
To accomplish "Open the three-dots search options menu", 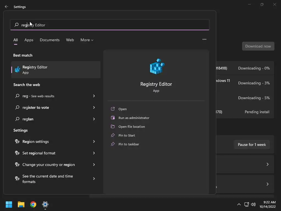I will click(x=204, y=39).
